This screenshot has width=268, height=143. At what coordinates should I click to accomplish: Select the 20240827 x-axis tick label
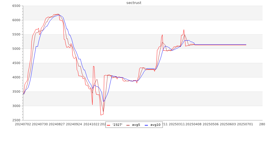(56, 124)
